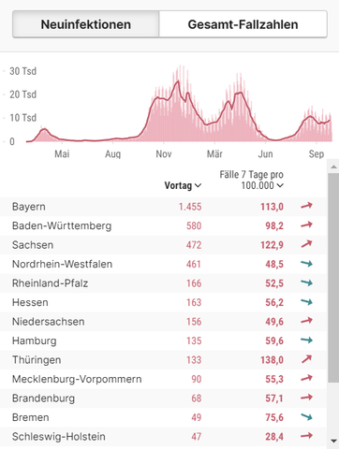Click the trend arrow for Schleswig-Holstein

306,436
